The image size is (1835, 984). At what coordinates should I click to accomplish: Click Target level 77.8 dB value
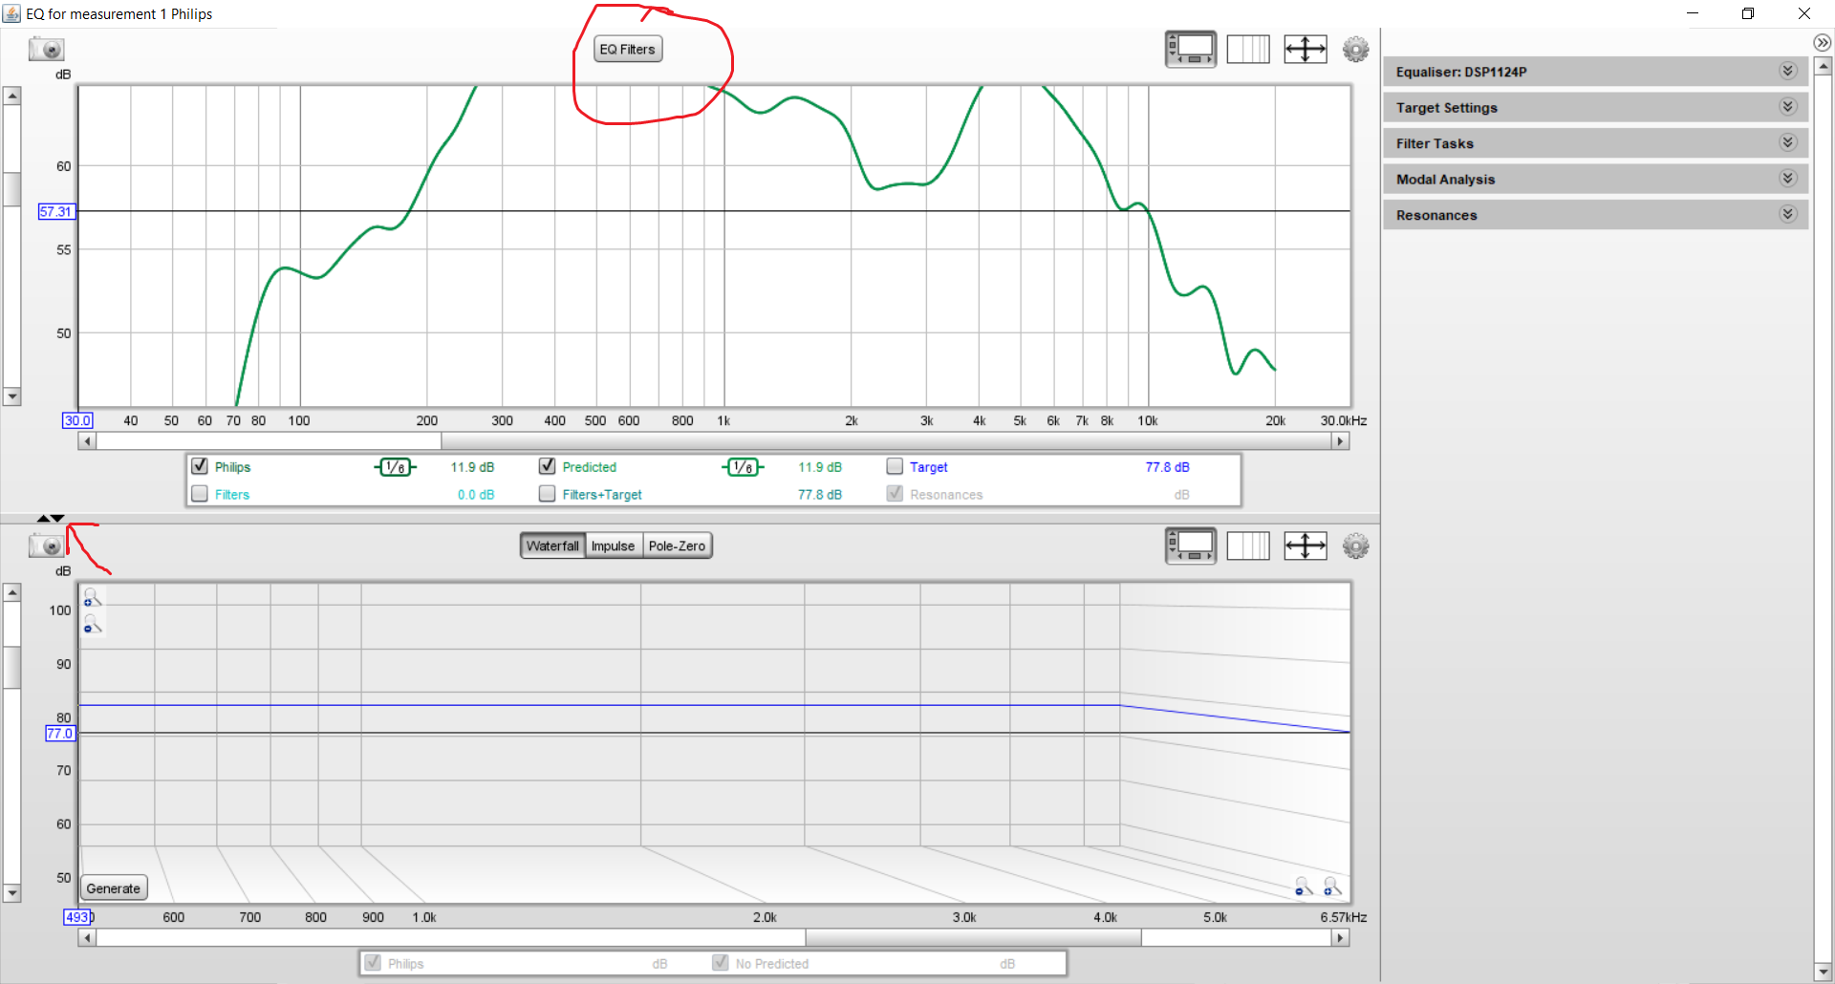1167,467
